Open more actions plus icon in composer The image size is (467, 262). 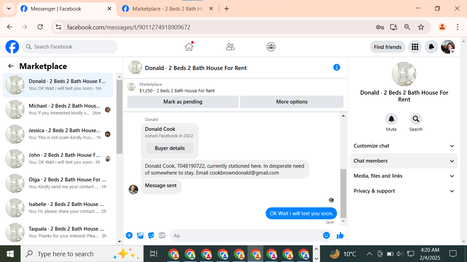[129, 235]
